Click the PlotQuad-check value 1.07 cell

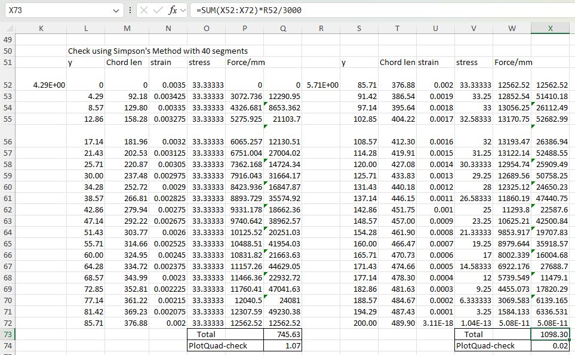click(282, 345)
